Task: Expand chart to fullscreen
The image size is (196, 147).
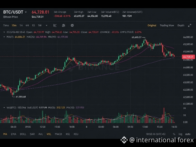Action: pos(190,25)
